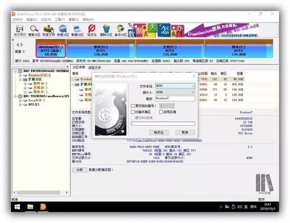Click the 保存更改 (save changes) toolbar icon
The width and height of the screenshot is (290, 223).
20,30
